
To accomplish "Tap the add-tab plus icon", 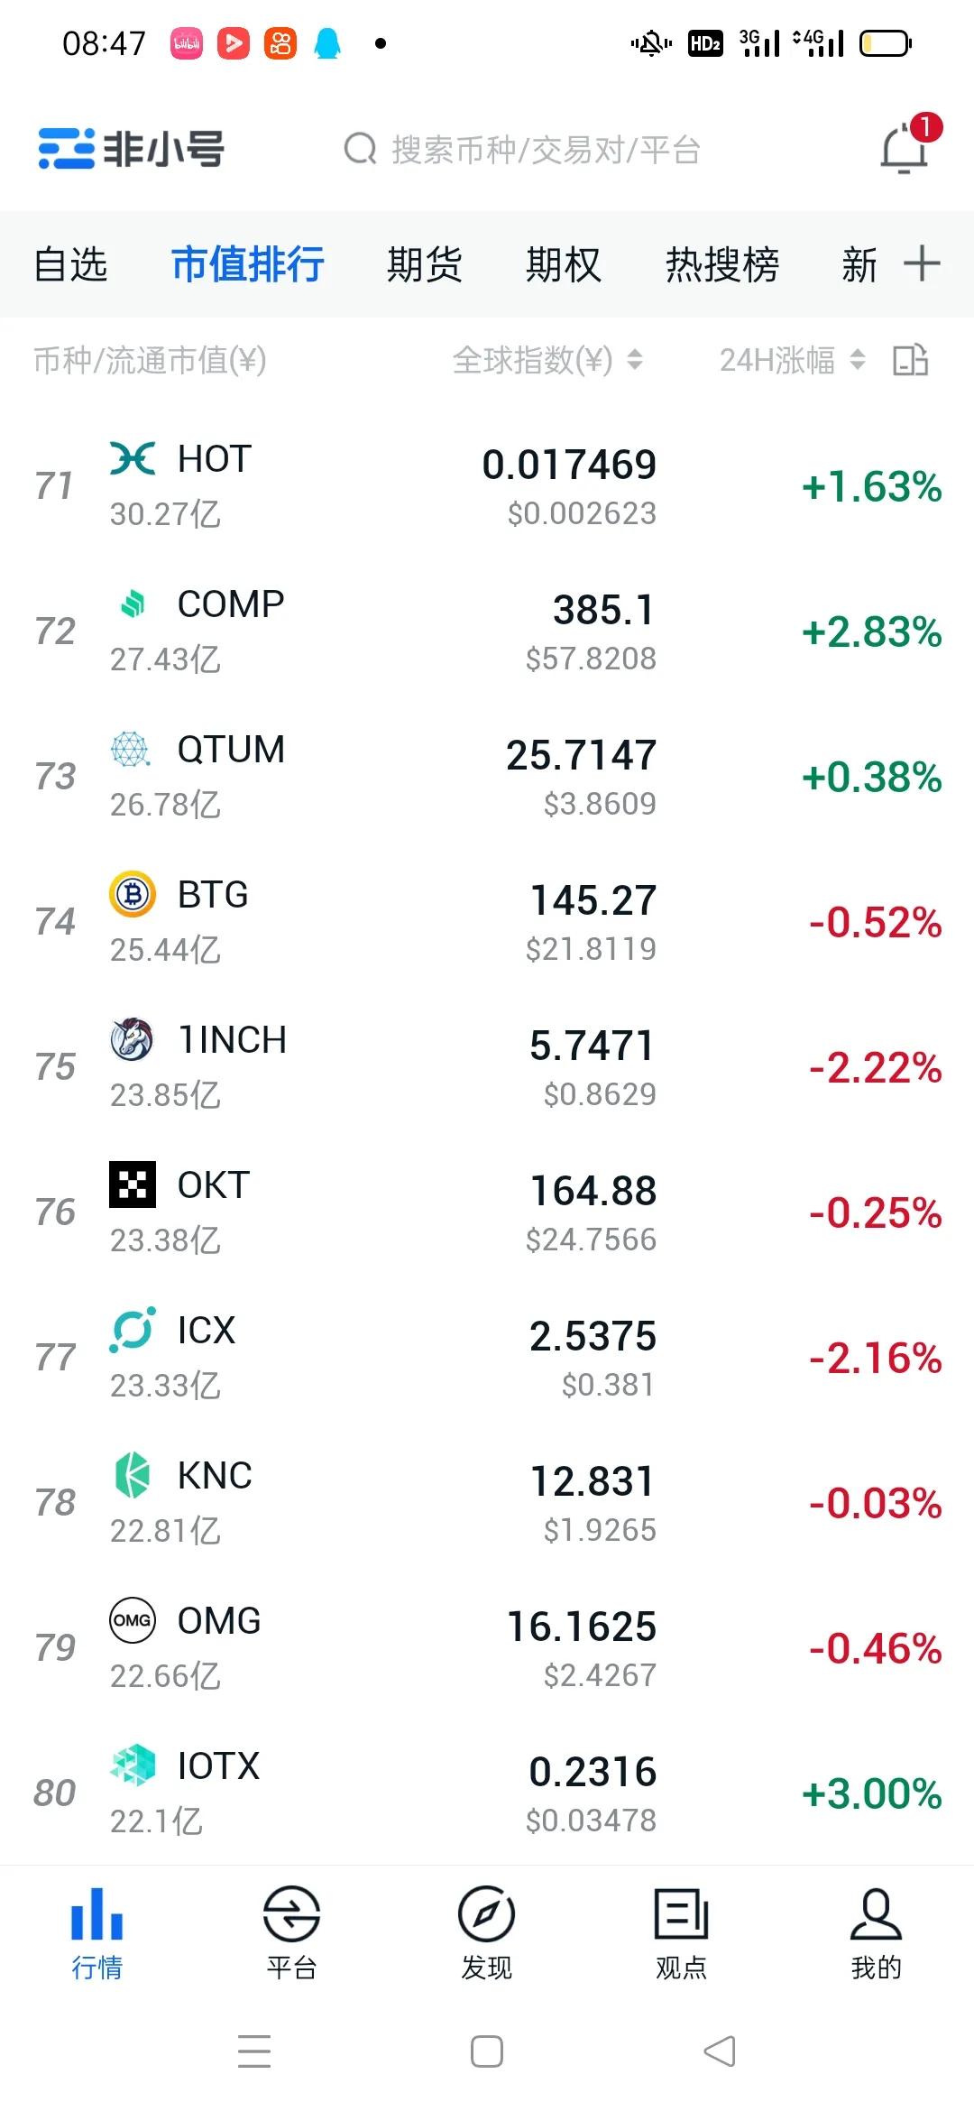I will click(922, 263).
